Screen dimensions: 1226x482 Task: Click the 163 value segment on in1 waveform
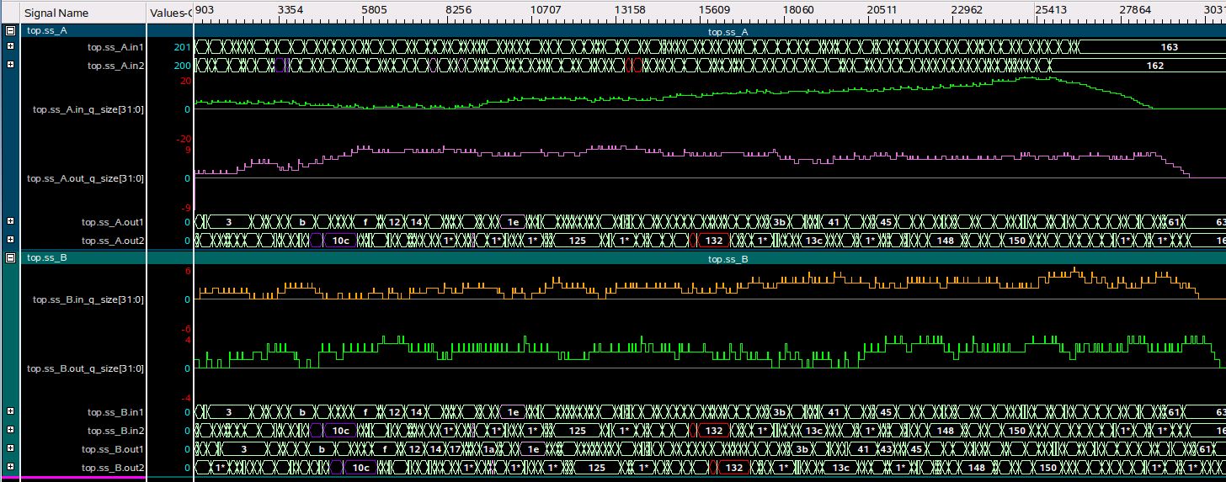pyautogui.click(x=1168, y=47)
